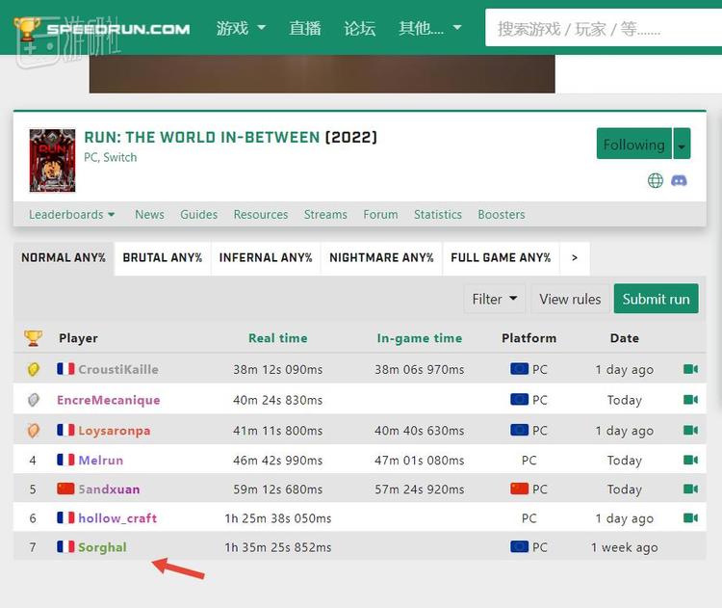This screenshot has width=722, height=608.
Task: Play EncreMecanique's run video icon
Action: [x=690, y=399]
